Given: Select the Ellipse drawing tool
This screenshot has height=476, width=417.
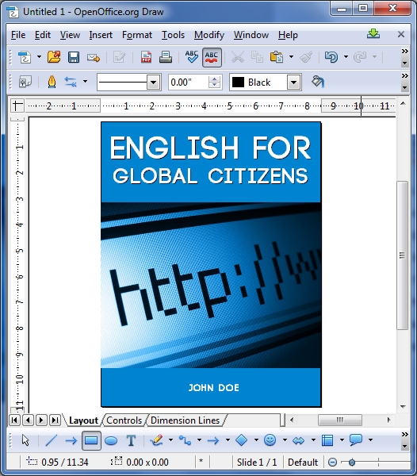Looking at the screenshot, I should (x=111, y=440).
